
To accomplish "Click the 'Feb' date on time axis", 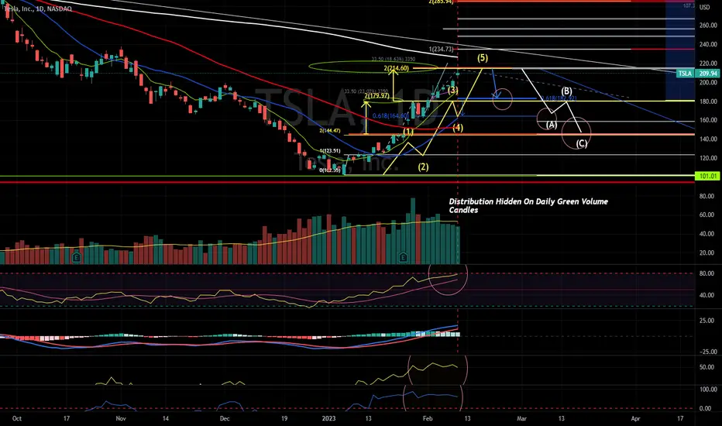I will [x=428, y=418].
